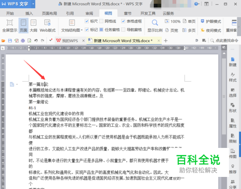Open Share (分享) in right sidebar
Viewport: 241px width, 189px height.
(x=233, y=184)
